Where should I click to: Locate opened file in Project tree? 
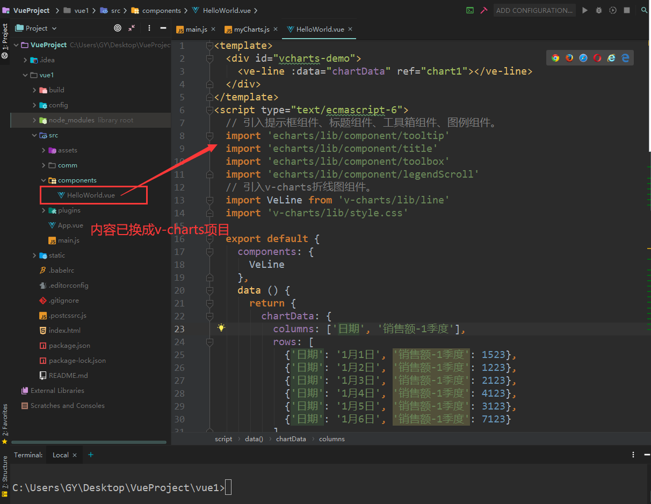118,28
